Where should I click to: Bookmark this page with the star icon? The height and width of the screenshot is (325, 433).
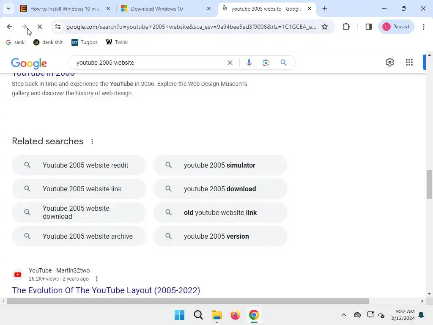point(325,27)
